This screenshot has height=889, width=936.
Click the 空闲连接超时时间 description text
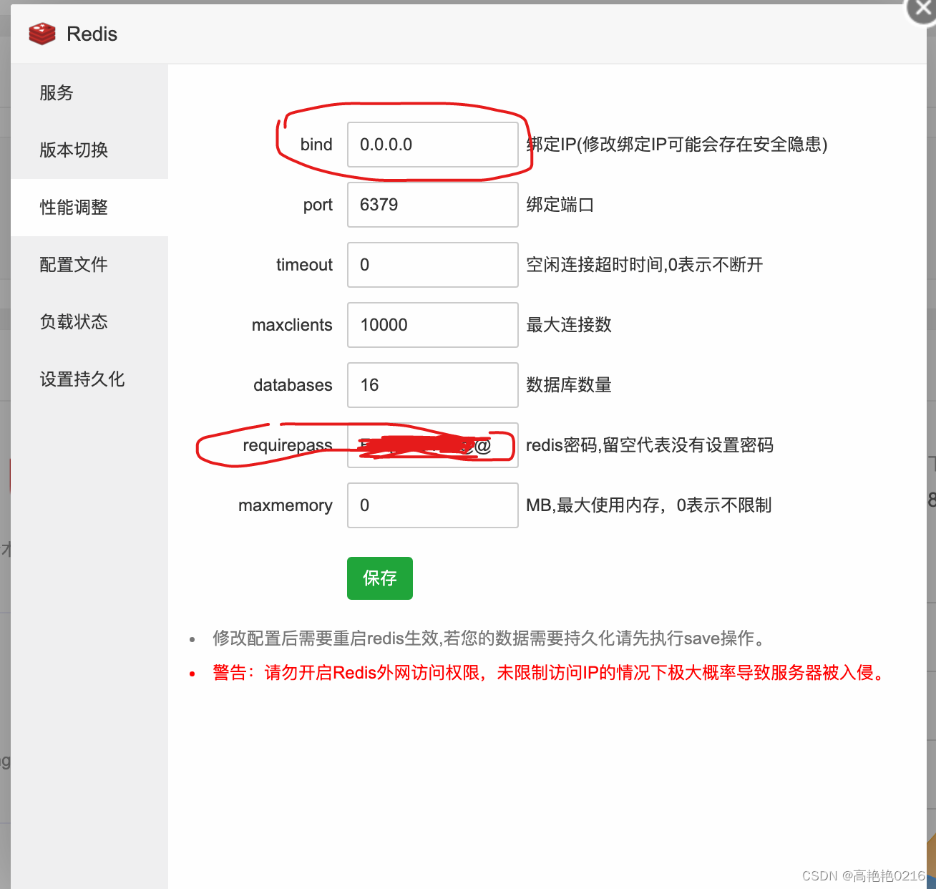(645, 265)
